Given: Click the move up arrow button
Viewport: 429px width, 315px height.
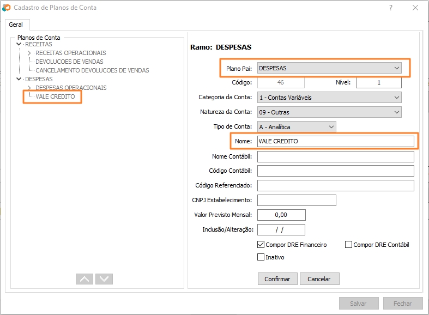Looking at the screenshot, I should click(x=84, y=278).
